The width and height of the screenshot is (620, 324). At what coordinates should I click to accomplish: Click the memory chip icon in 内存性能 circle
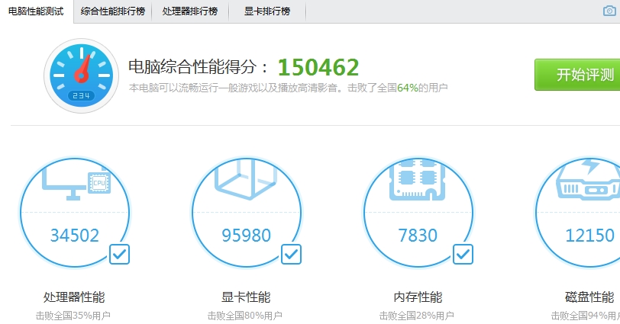point(417,180)
